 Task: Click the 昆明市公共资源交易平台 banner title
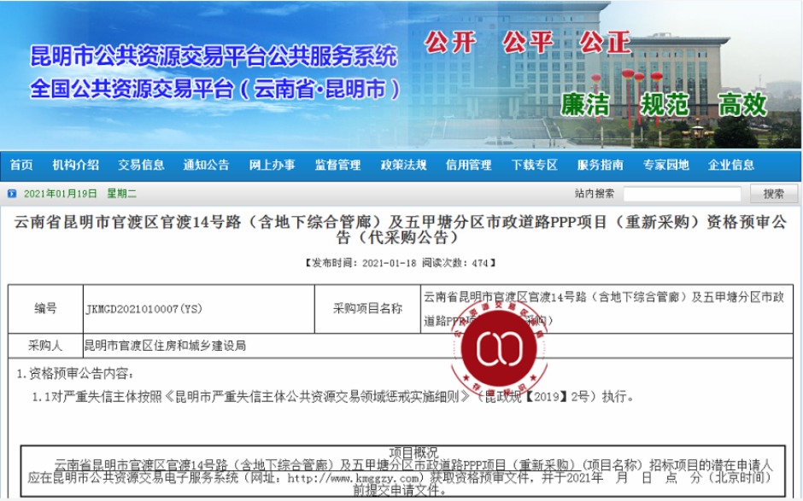tap(214, 58)
